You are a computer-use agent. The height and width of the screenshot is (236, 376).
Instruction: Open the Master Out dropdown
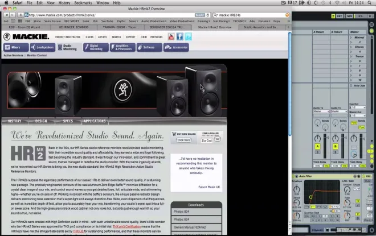tap(358, 115)
